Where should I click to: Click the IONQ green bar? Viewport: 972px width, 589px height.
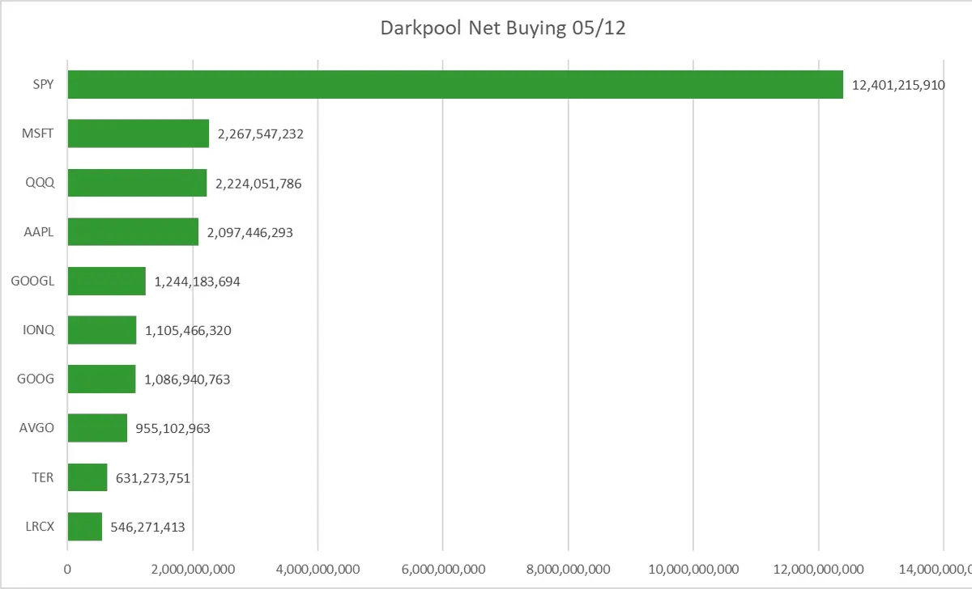click(x=102, y=330)
